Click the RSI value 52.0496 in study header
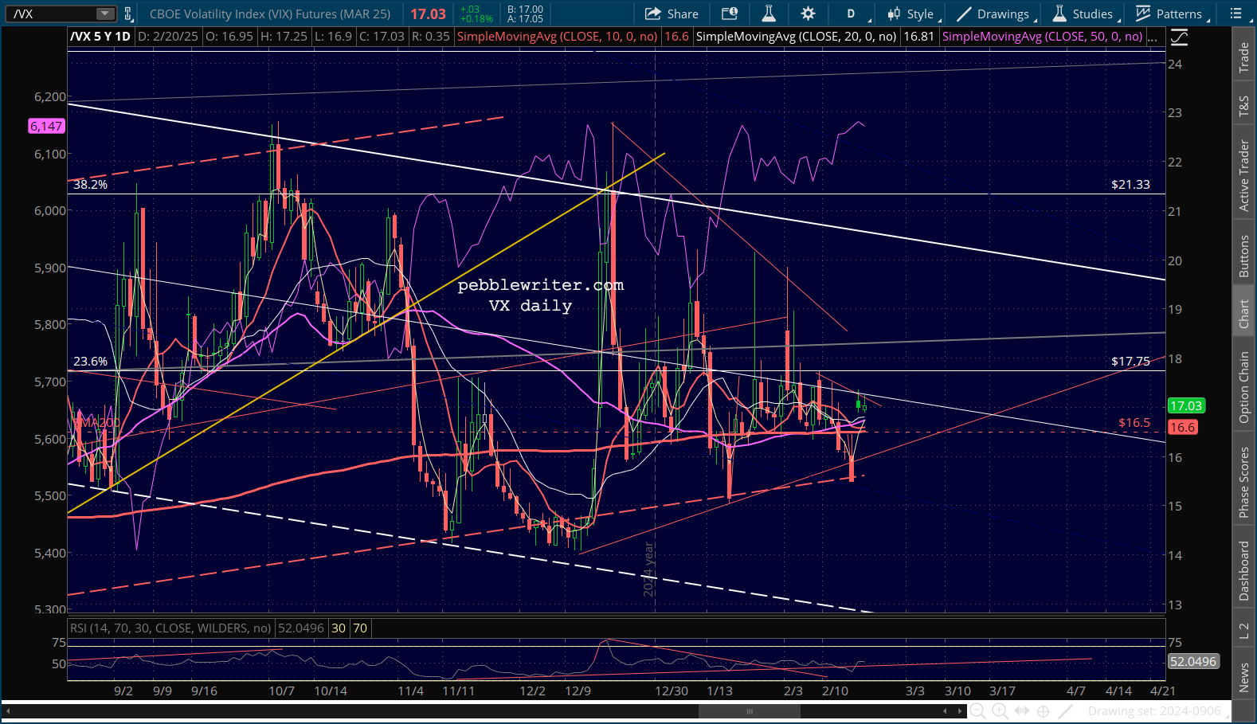This screenshot has width=1257, height=724. (x=301, y=628)
